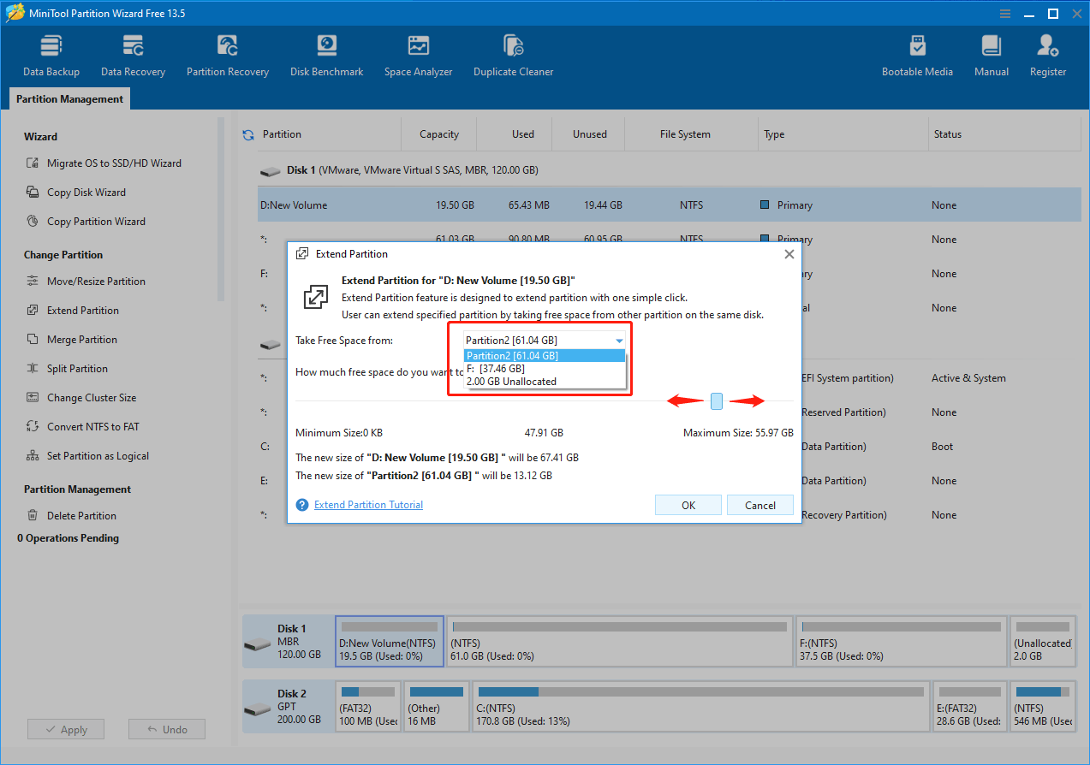This screenshot has height=765, width=1090.
Task: Run Duplicate Cleaner
Action: click(x=513, y=55)
